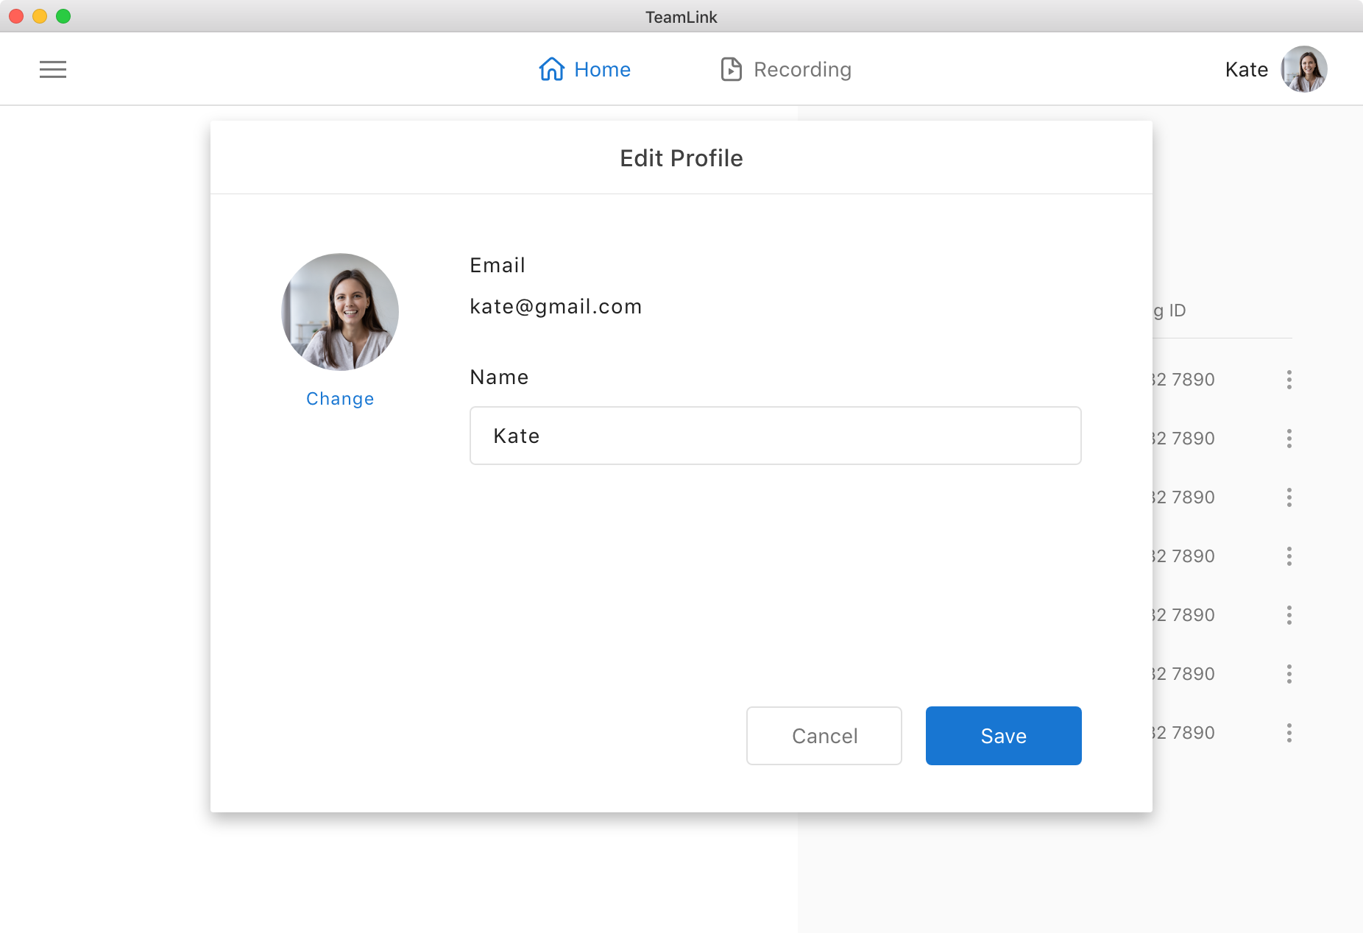Click the Change photo link

tap(340, 399)
